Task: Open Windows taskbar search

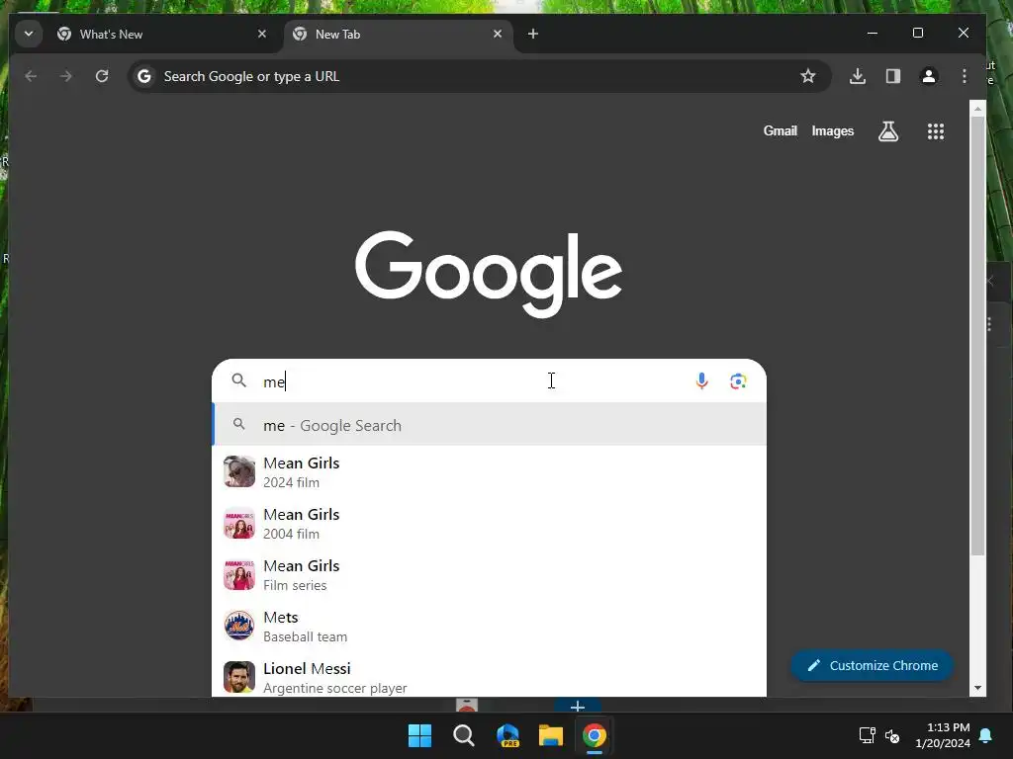Action: 463,735
